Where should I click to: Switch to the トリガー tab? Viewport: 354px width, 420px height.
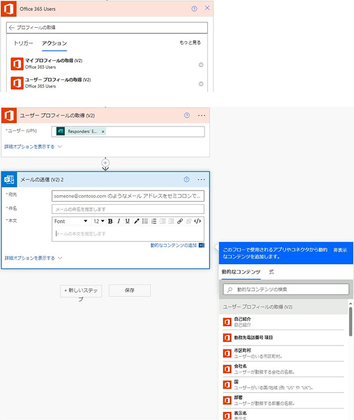pos(24,43)
